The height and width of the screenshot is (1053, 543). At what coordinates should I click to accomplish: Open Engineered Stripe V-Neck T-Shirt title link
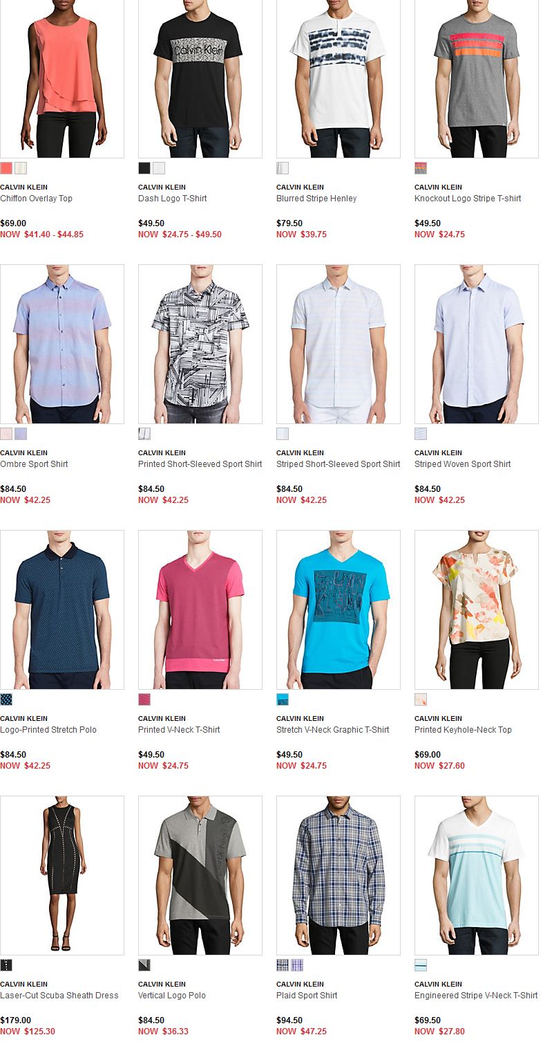[476, 996]
